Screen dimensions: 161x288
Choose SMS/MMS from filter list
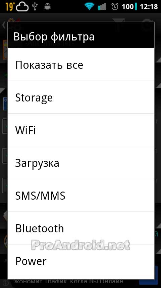(x=81, y=196)
